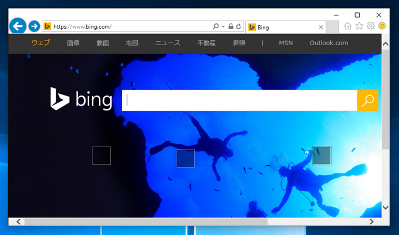The image size is (399, 235).
Task: Click the horizontal scrollbar right arrow
Action: (371, 222)
